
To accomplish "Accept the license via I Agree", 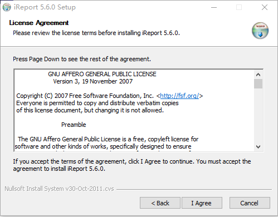I will tap(202, 203).
